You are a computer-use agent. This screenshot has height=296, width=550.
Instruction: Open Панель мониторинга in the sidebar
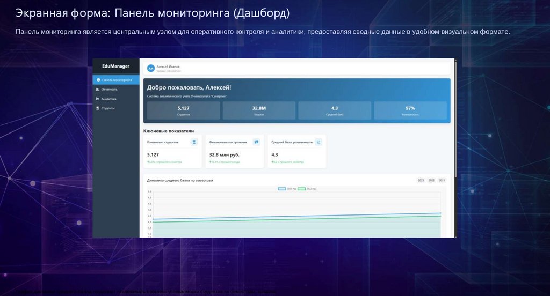pyautogui.click(x=116, y=80)
